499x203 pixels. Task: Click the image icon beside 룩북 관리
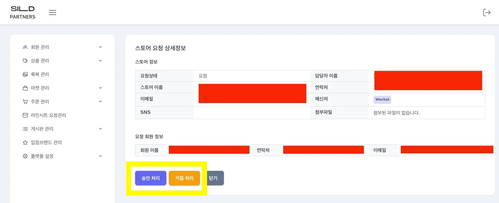click(25, 74)
